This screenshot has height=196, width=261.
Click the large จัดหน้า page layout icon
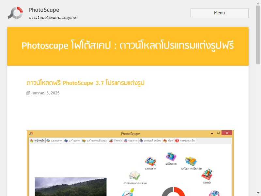(x=207, y=174)
